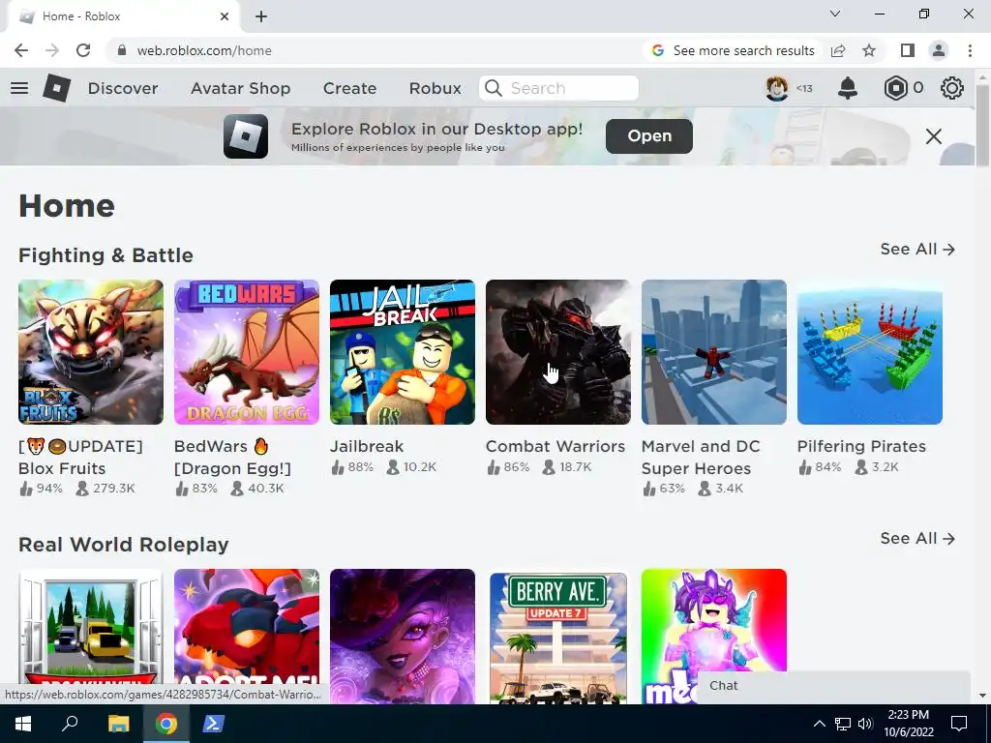Reload the current page
The height and width of the screenshot is (743, 991).
(83, 50)
